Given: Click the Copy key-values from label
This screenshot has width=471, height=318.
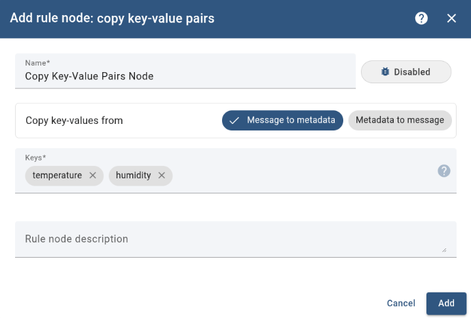Looking at the screenshot, I should click(74, 121).
